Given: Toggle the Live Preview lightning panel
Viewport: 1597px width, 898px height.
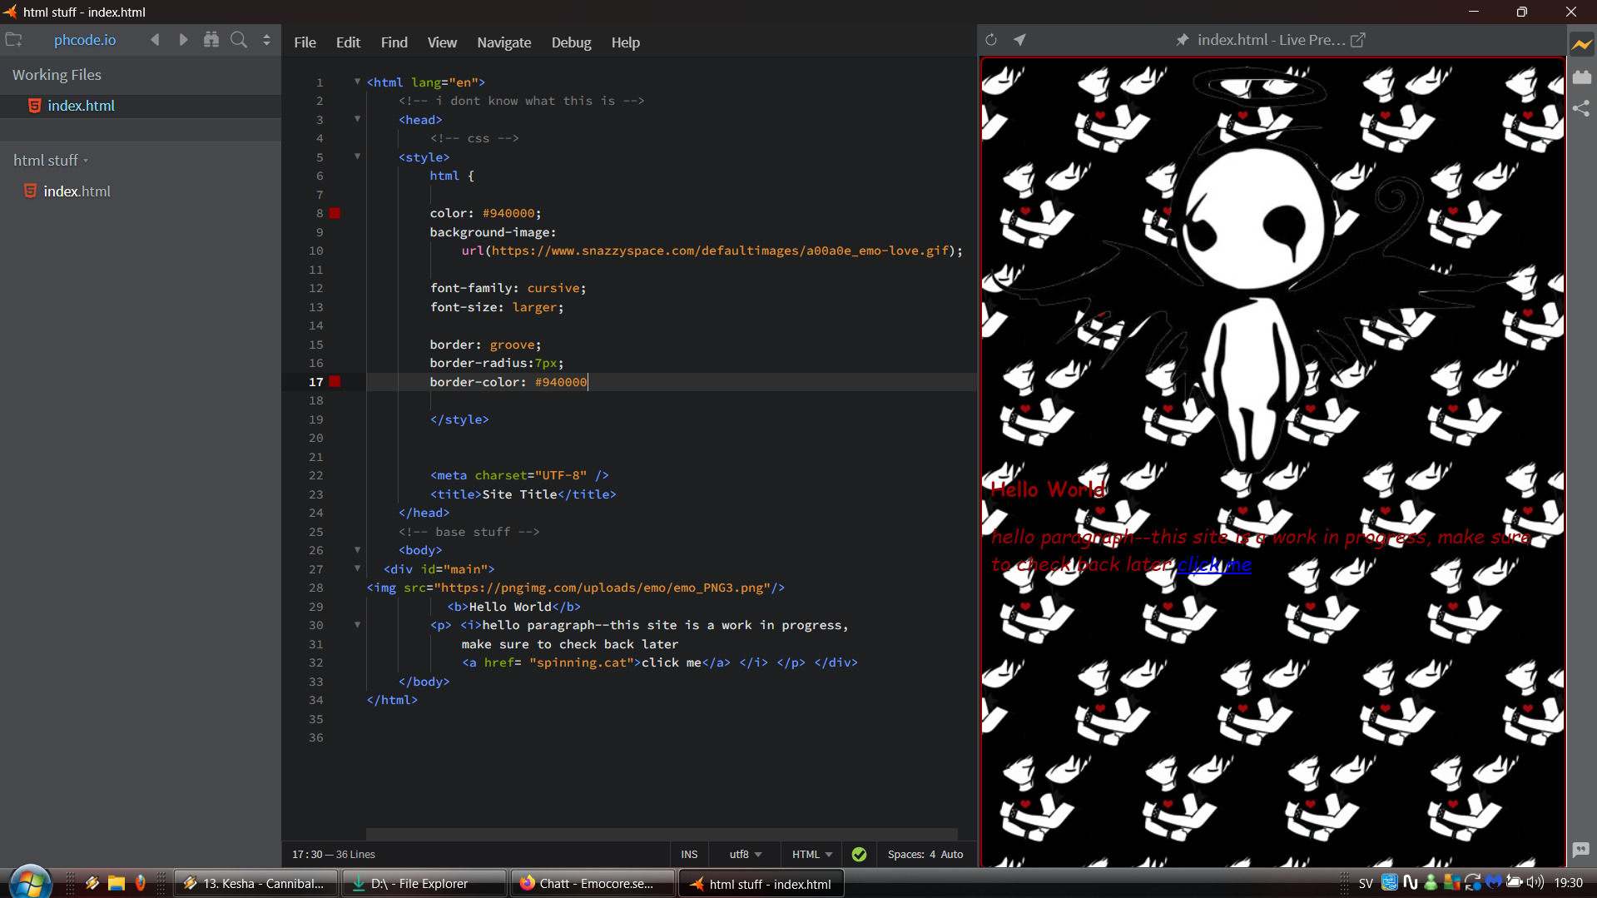Looking at the screenshot, I should tap(1581, 44).
